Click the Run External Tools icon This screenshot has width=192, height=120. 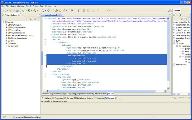pyautogui.click(x=35, y=11)
